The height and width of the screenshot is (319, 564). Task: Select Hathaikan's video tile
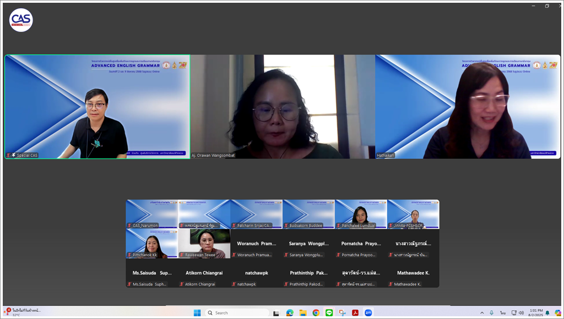(x=468, y=106)
